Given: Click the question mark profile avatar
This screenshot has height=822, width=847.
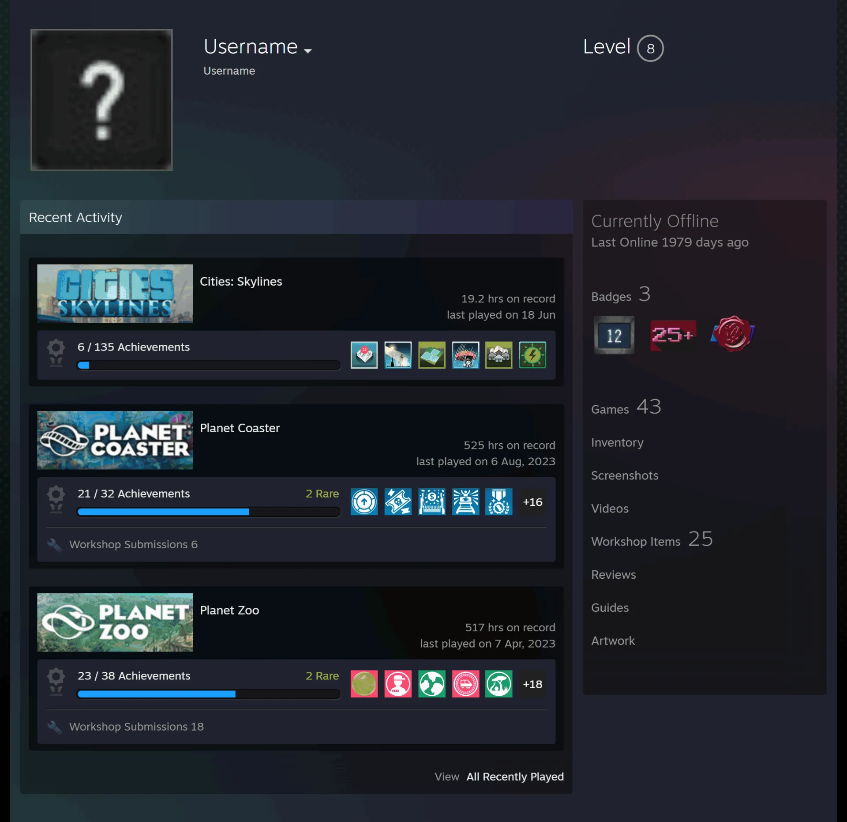Looking at the screenshot, I should pyautogui.click(x=101, y=100).
